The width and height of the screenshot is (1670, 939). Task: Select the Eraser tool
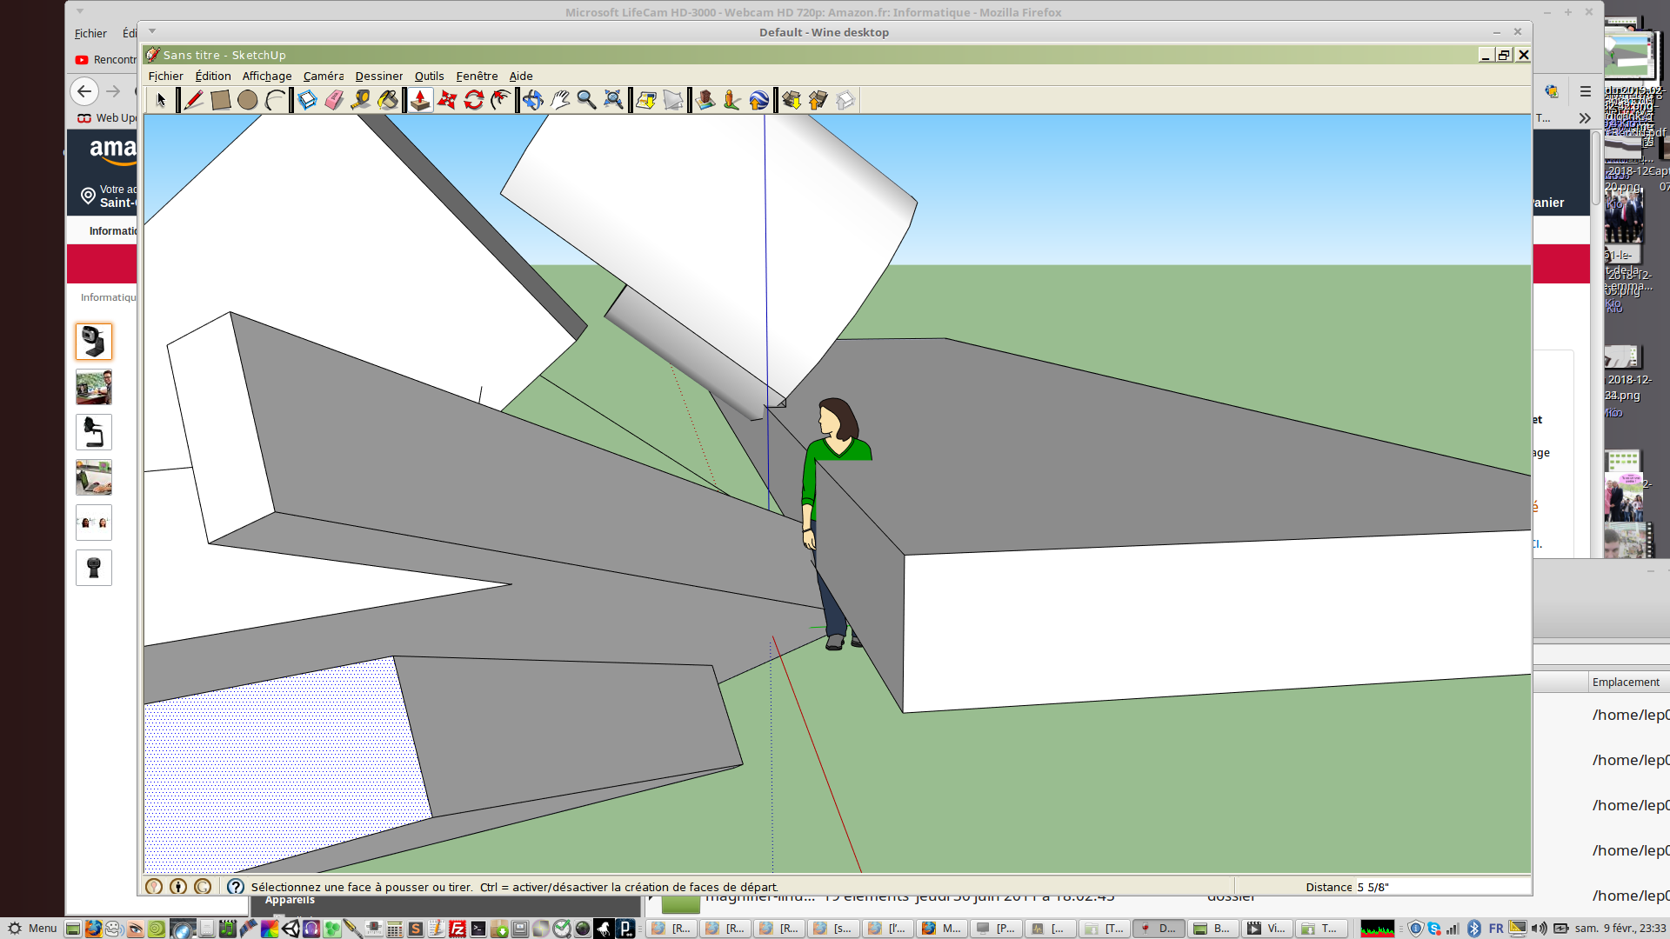point(334,100)
